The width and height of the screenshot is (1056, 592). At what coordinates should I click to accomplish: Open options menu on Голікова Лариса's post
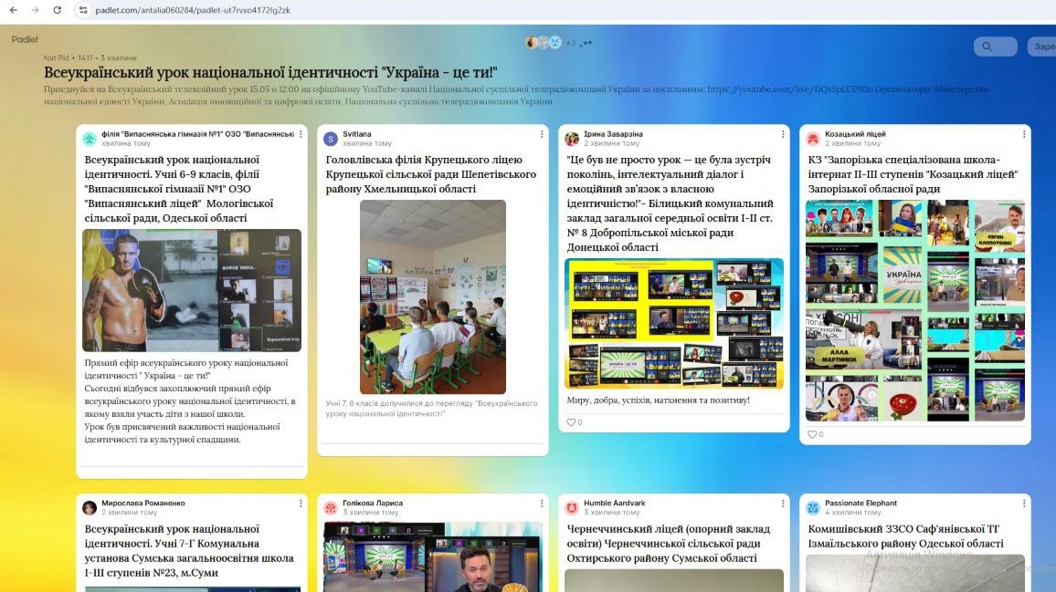542,504
